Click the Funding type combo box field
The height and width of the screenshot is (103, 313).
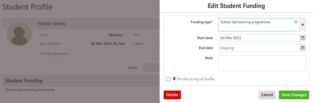[x=259, y=25]
